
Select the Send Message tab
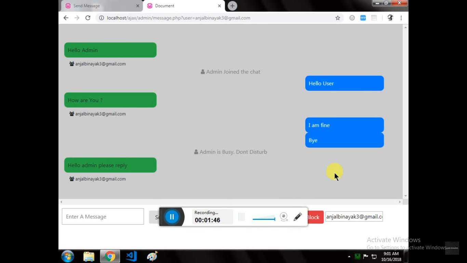[99, 6]
